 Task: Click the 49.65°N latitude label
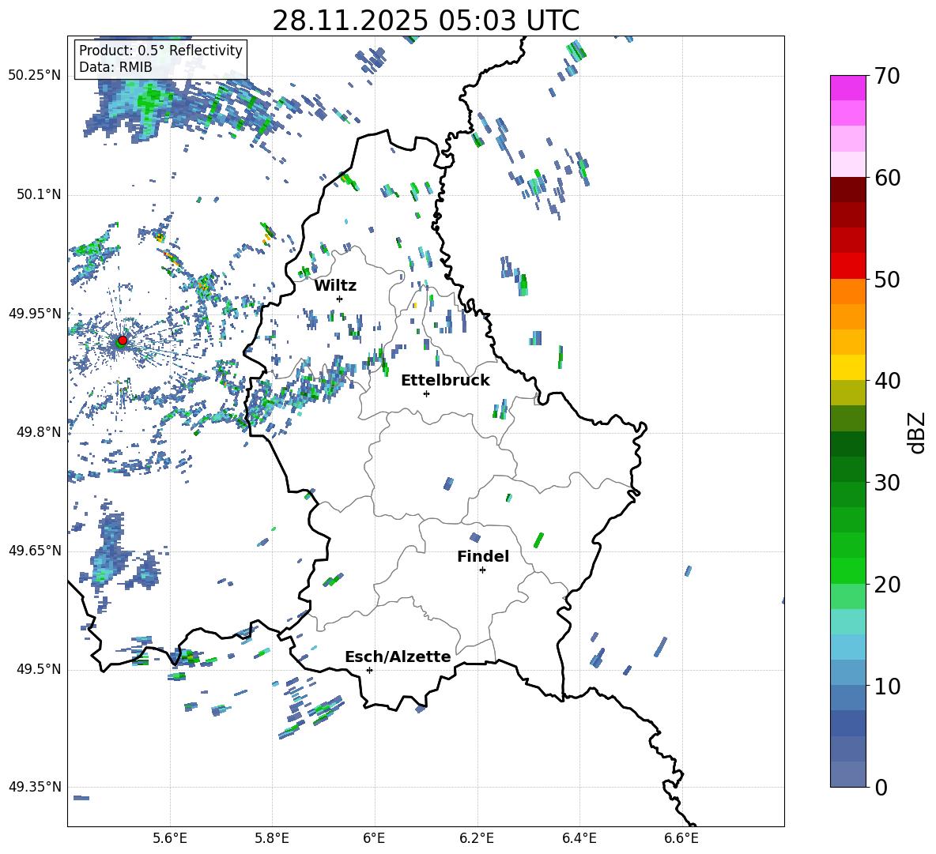35,551
